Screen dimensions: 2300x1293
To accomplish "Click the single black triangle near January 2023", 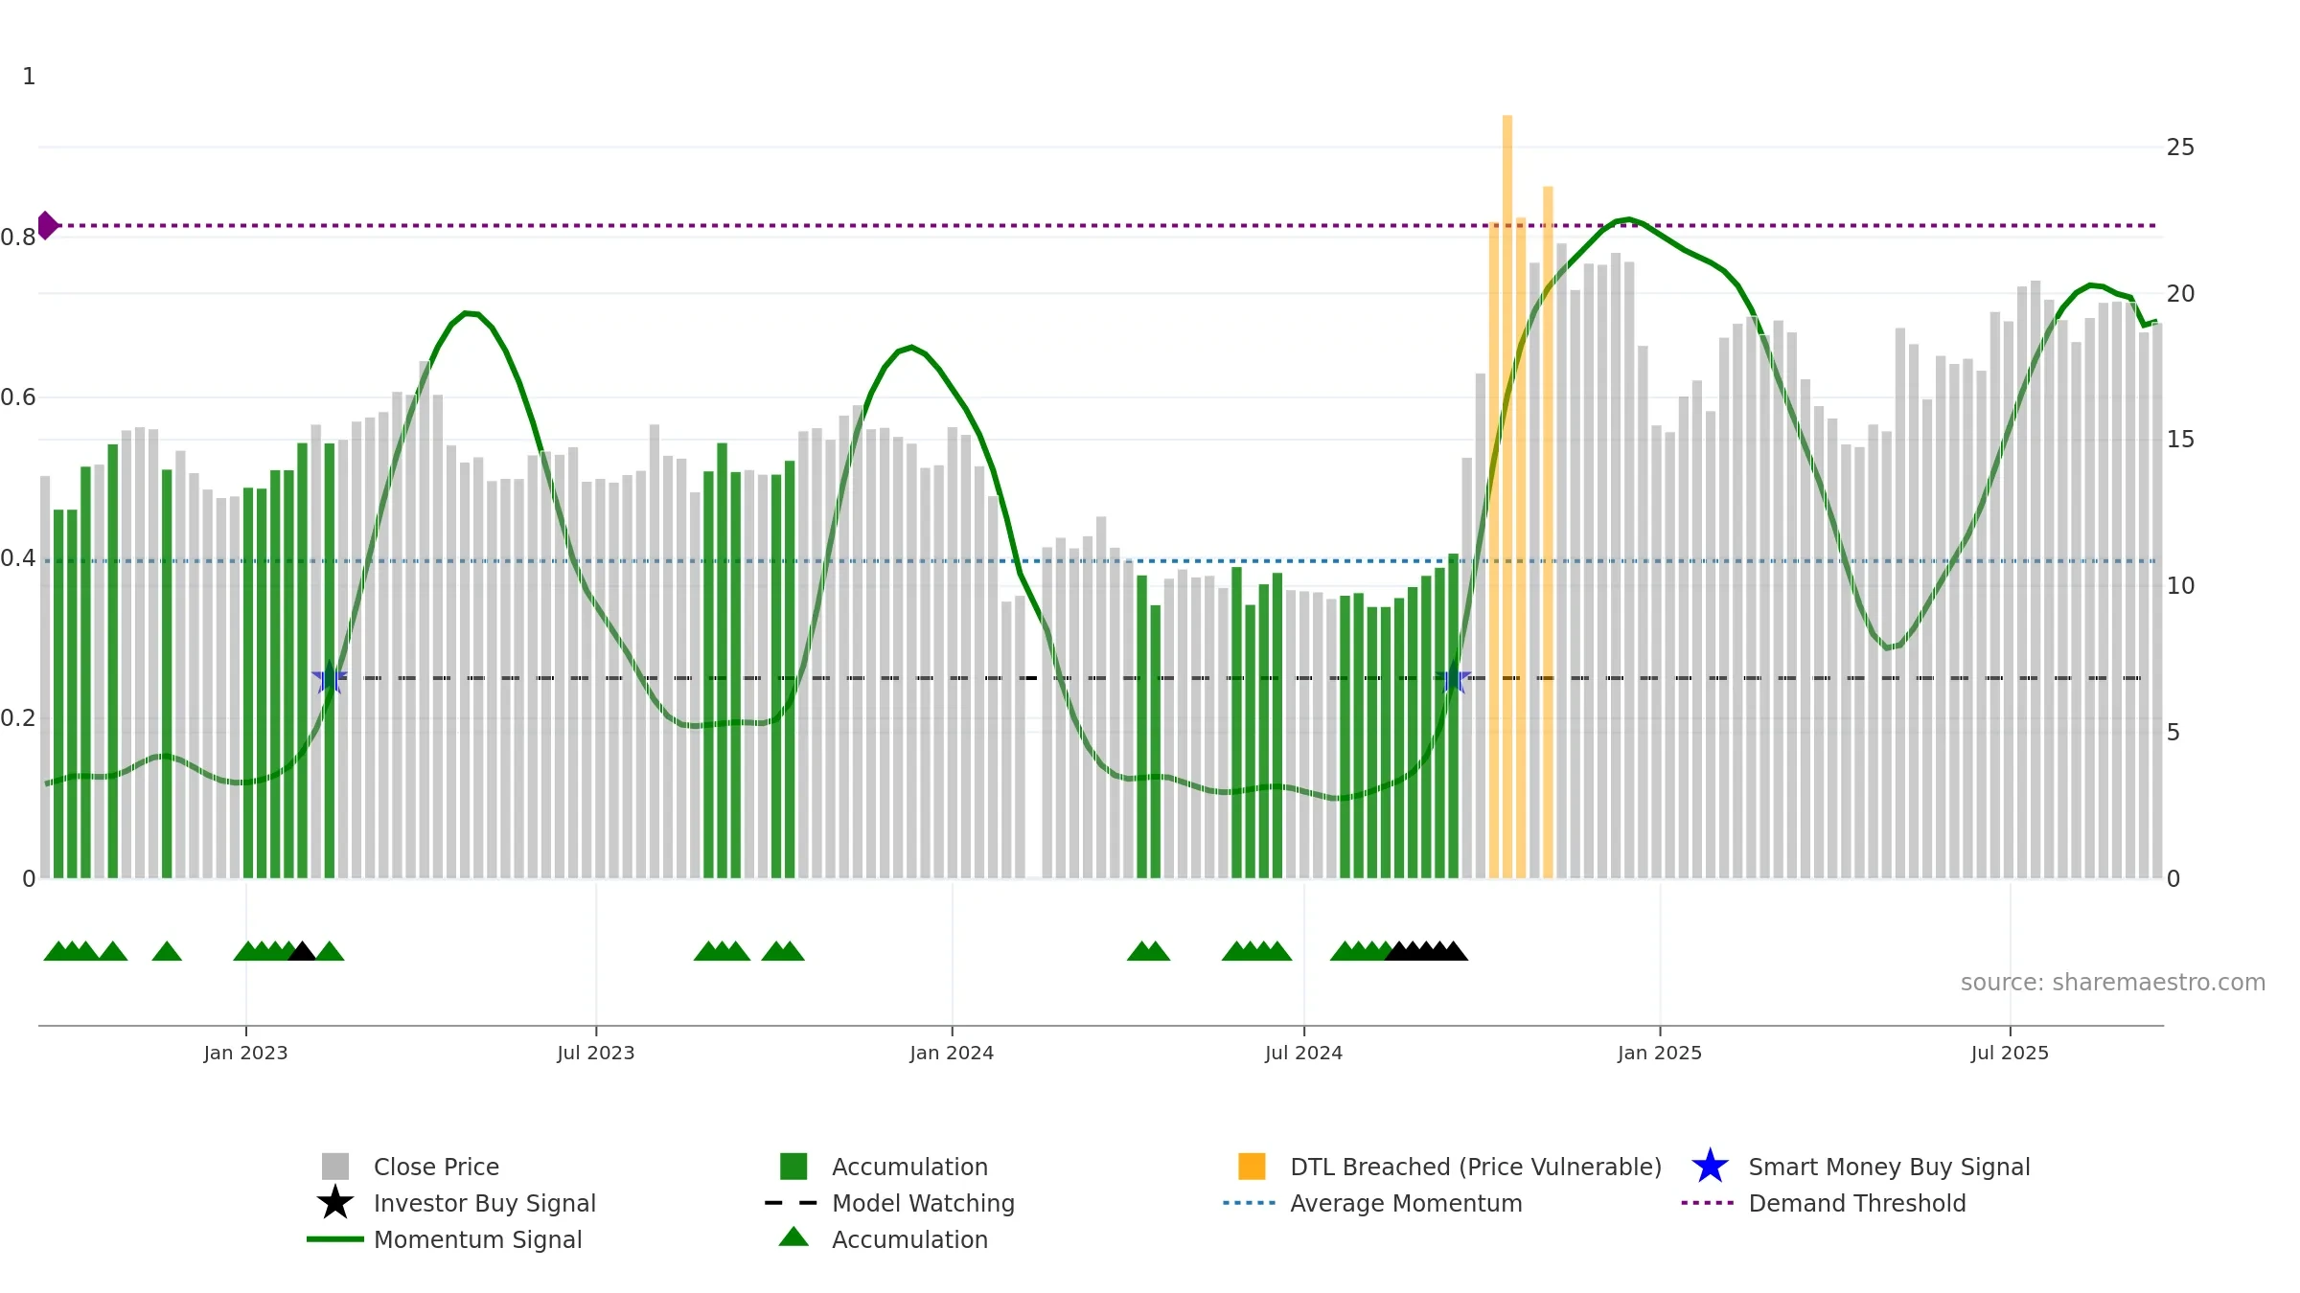I will pyautogui.click(x=302, y=951).
